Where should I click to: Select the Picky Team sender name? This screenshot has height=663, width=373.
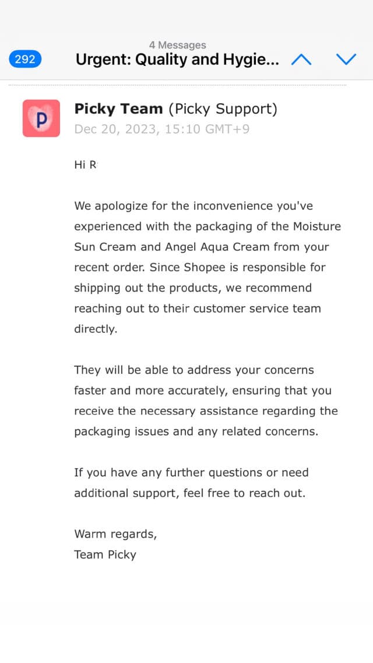coord(118,109)
